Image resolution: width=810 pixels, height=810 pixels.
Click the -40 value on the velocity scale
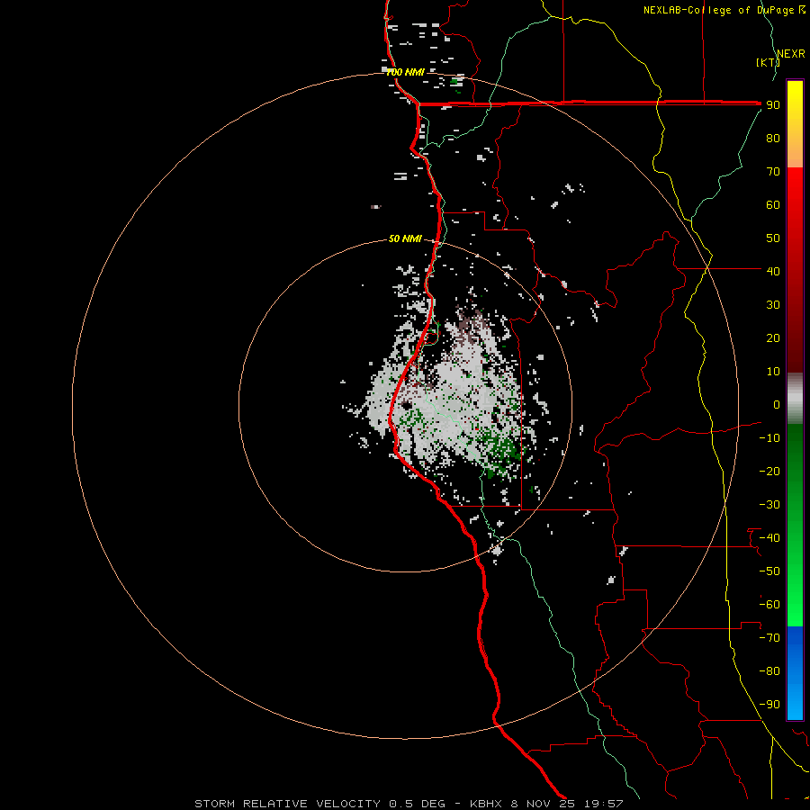pos(769,538)
